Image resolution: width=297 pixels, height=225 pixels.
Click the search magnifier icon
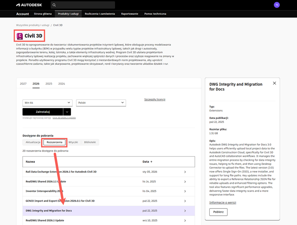pyautogui.click(x=54, y=5)
